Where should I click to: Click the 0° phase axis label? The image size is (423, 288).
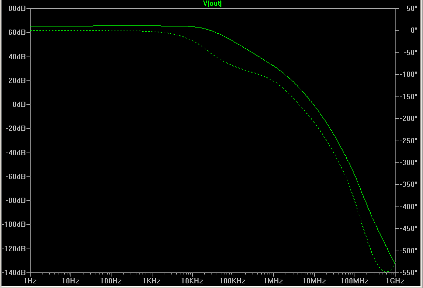(x=414, y=30)
